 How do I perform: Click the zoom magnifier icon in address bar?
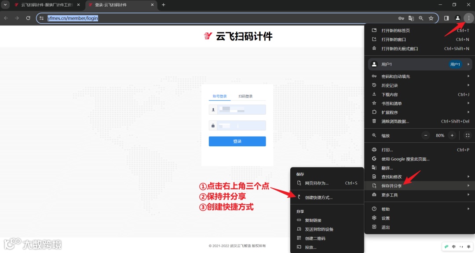[x=421, y=18]
